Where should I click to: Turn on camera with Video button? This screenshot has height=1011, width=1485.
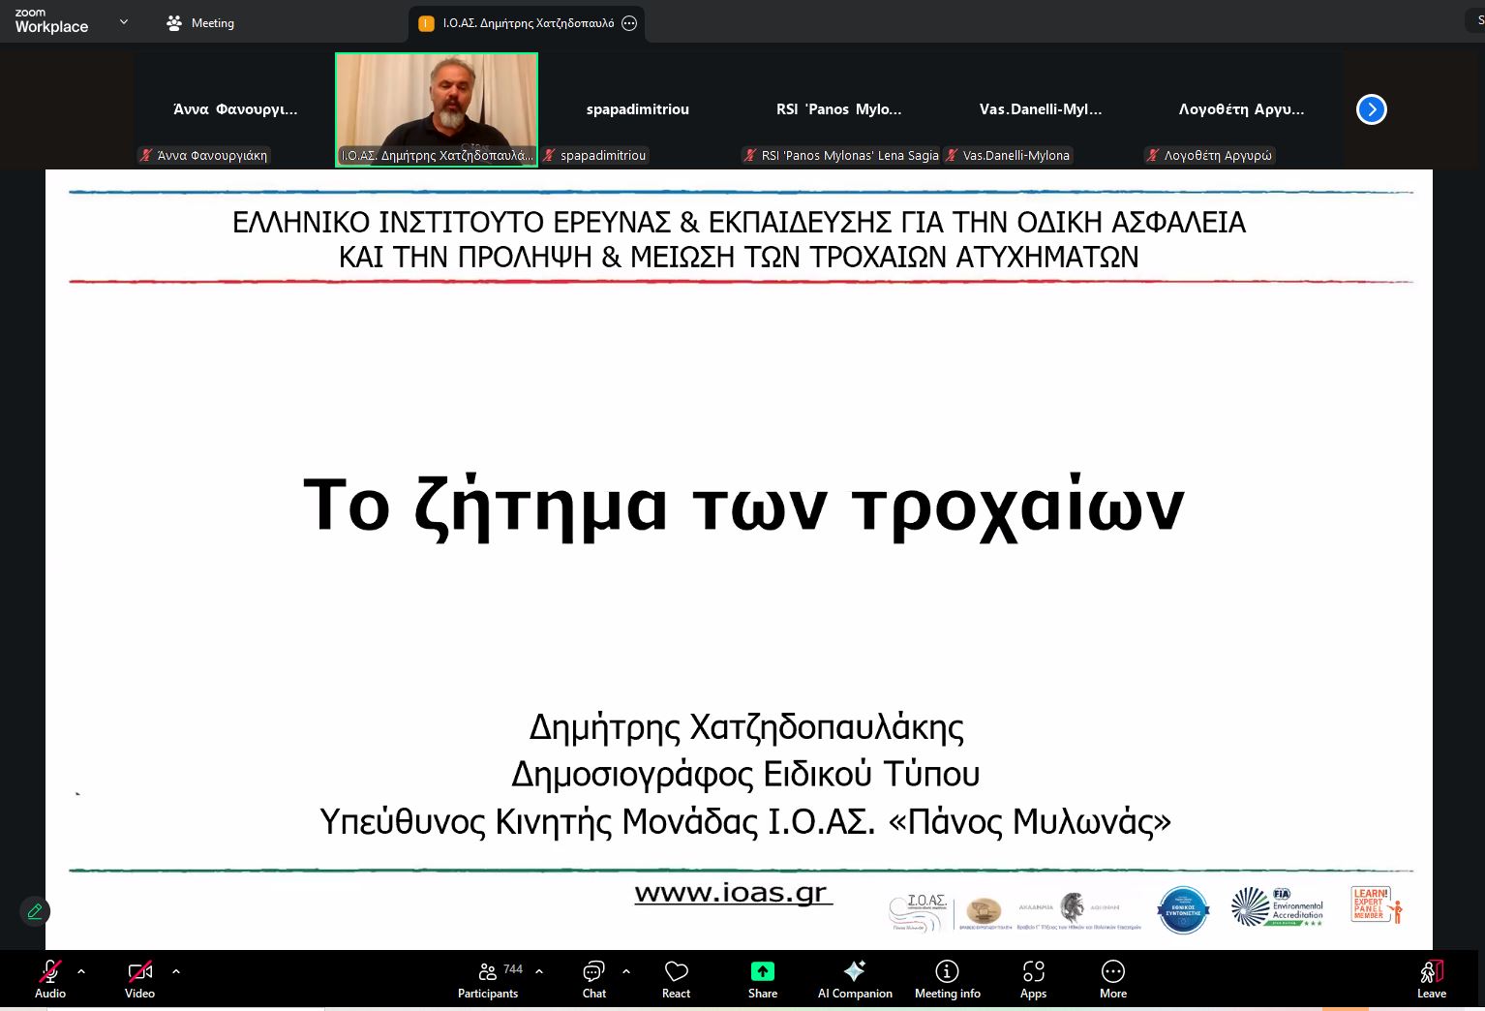(x=139, y=978)
